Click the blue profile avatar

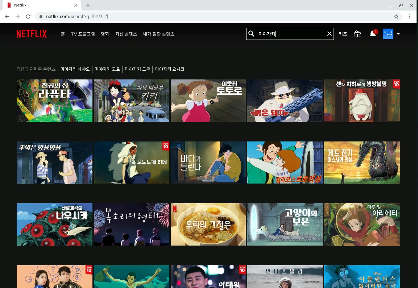pyautogui.click(x=388, y=34)
